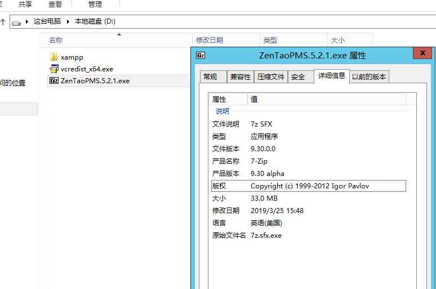Click 这台电脑 in the address bar
436x289 pixels.
point(47,21)
